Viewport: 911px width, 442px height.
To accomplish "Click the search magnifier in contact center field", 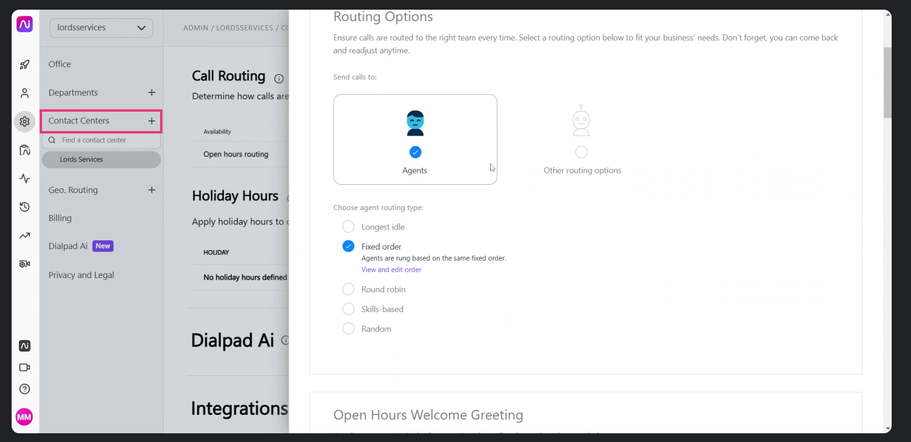I will [52, 140].
